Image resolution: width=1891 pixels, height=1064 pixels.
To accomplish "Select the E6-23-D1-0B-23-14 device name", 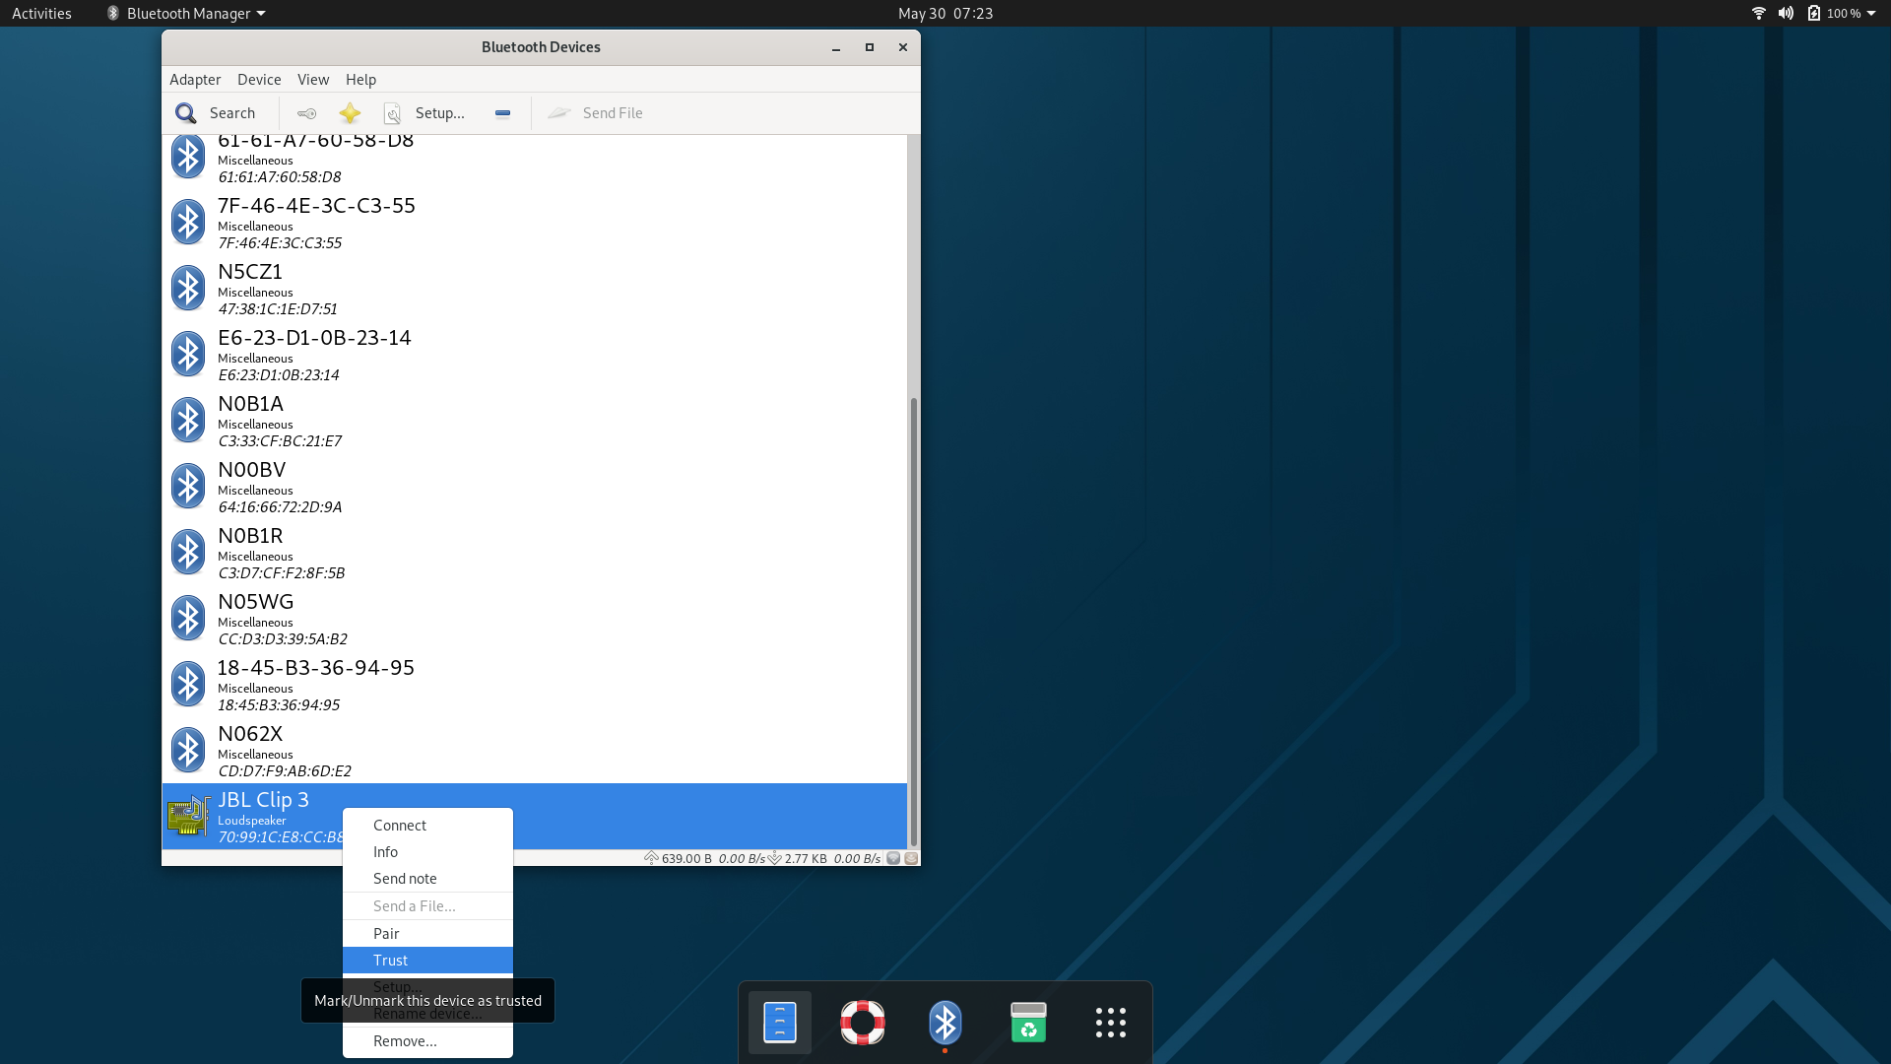I will (314, 338).
